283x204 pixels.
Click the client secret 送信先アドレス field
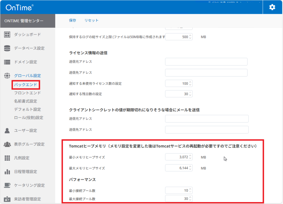pyautogui.click(x=207, y=130)
